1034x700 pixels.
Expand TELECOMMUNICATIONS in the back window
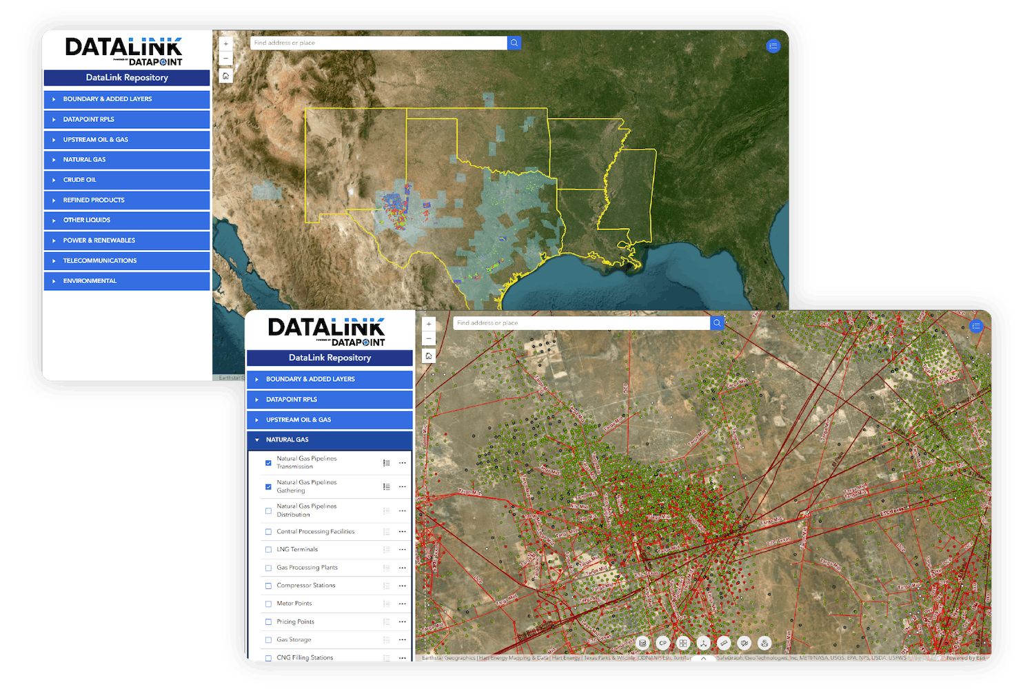pos(127,260)
